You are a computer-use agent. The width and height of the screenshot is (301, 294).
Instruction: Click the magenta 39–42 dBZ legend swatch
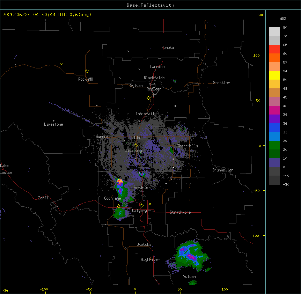click(274, 110)
